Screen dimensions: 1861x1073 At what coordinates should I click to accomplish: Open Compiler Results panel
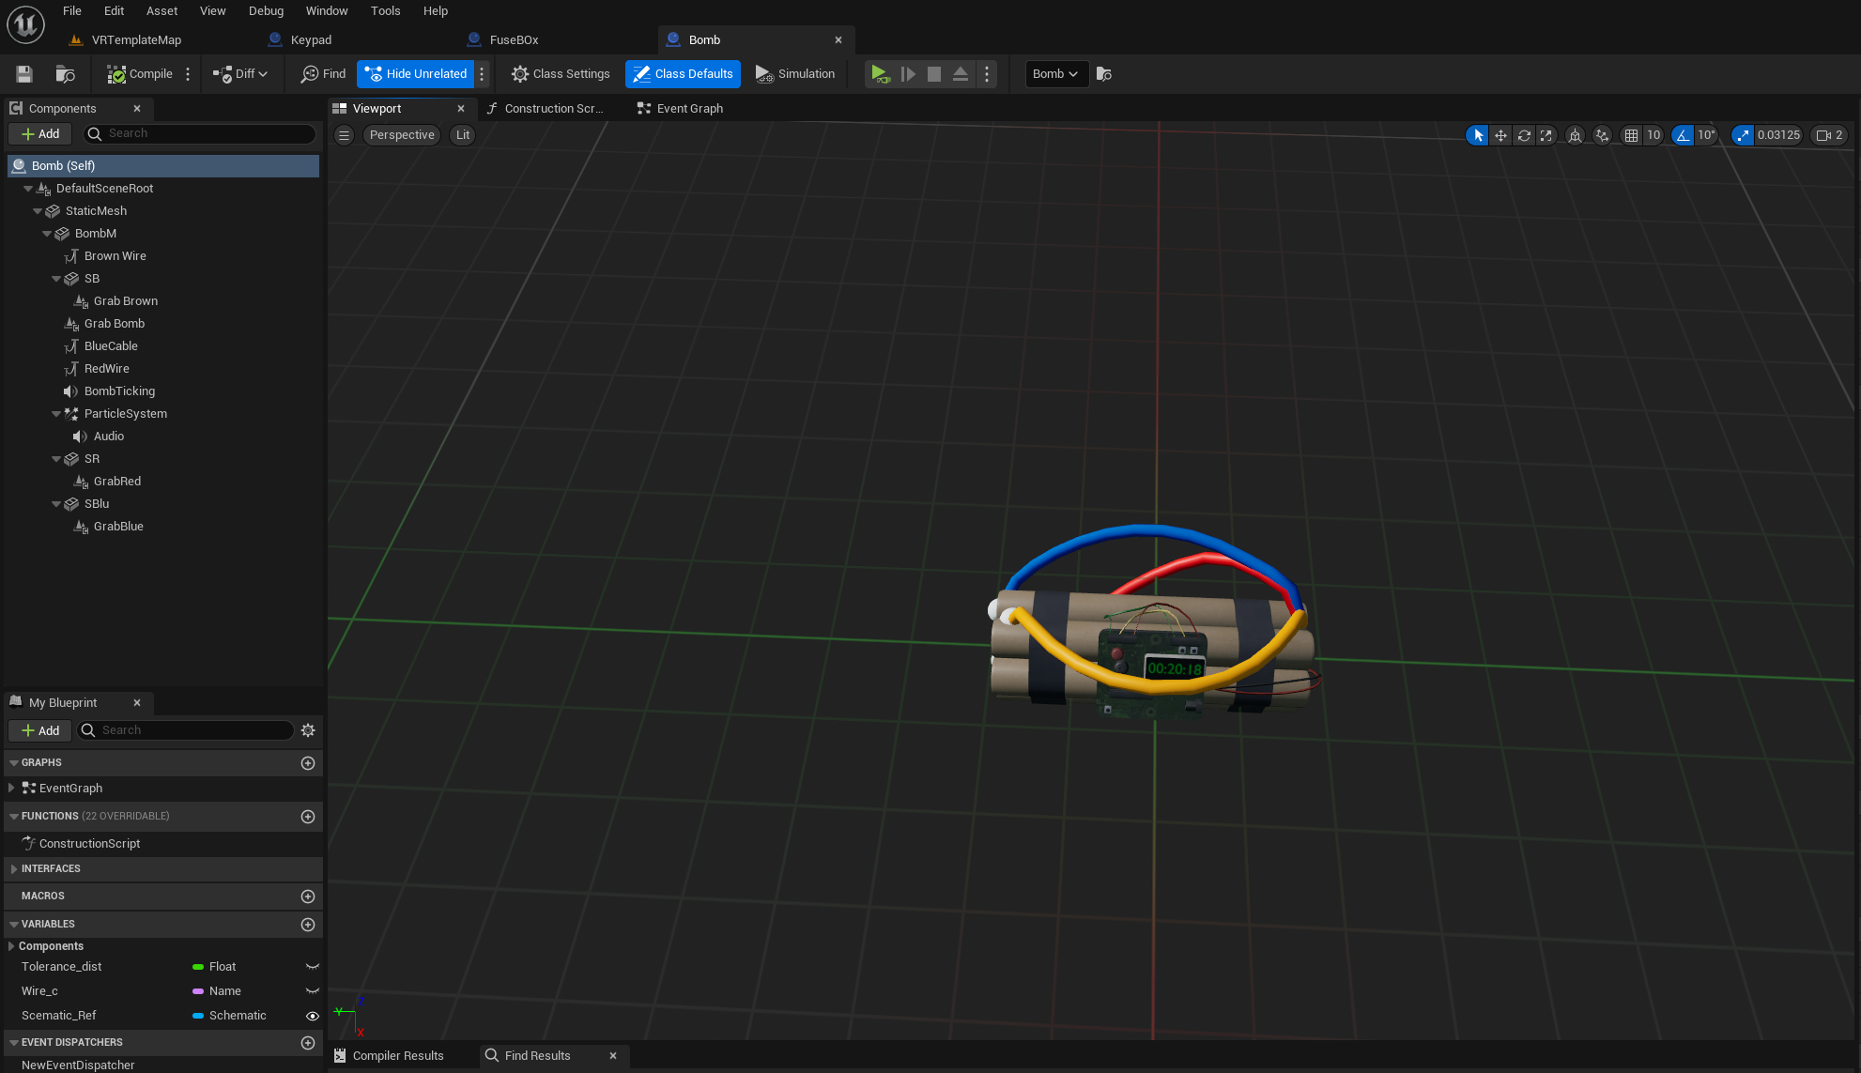point(389,1056)
